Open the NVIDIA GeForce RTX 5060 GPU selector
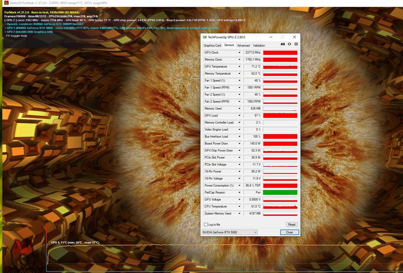Screen dimensions: 403x273 coord(230,232)
